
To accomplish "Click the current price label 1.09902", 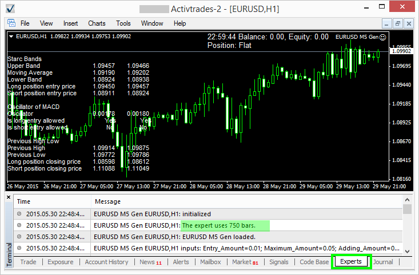I will [x=399, y=51].
